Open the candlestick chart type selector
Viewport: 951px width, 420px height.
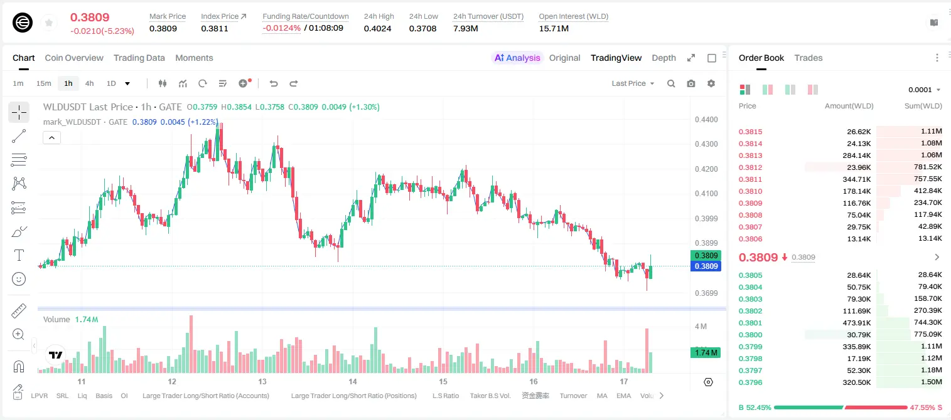[163, 83]
